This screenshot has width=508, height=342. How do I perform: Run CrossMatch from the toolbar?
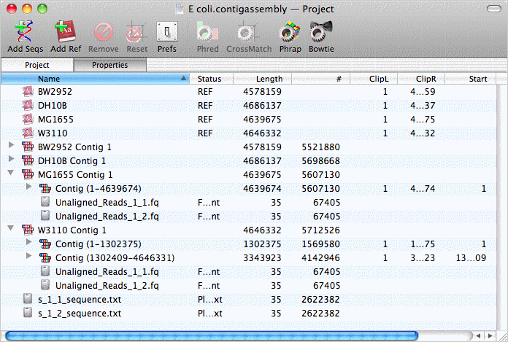(x=248, y=32)
